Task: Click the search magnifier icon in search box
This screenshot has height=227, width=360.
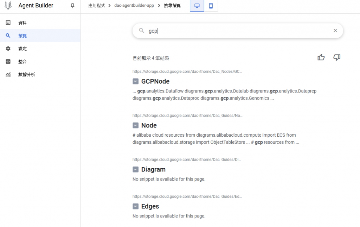Action: pos(141,31)
